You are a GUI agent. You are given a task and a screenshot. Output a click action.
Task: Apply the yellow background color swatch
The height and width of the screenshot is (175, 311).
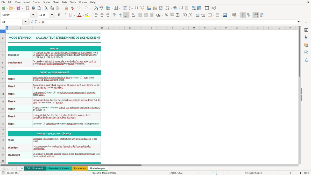click(87, 15)
